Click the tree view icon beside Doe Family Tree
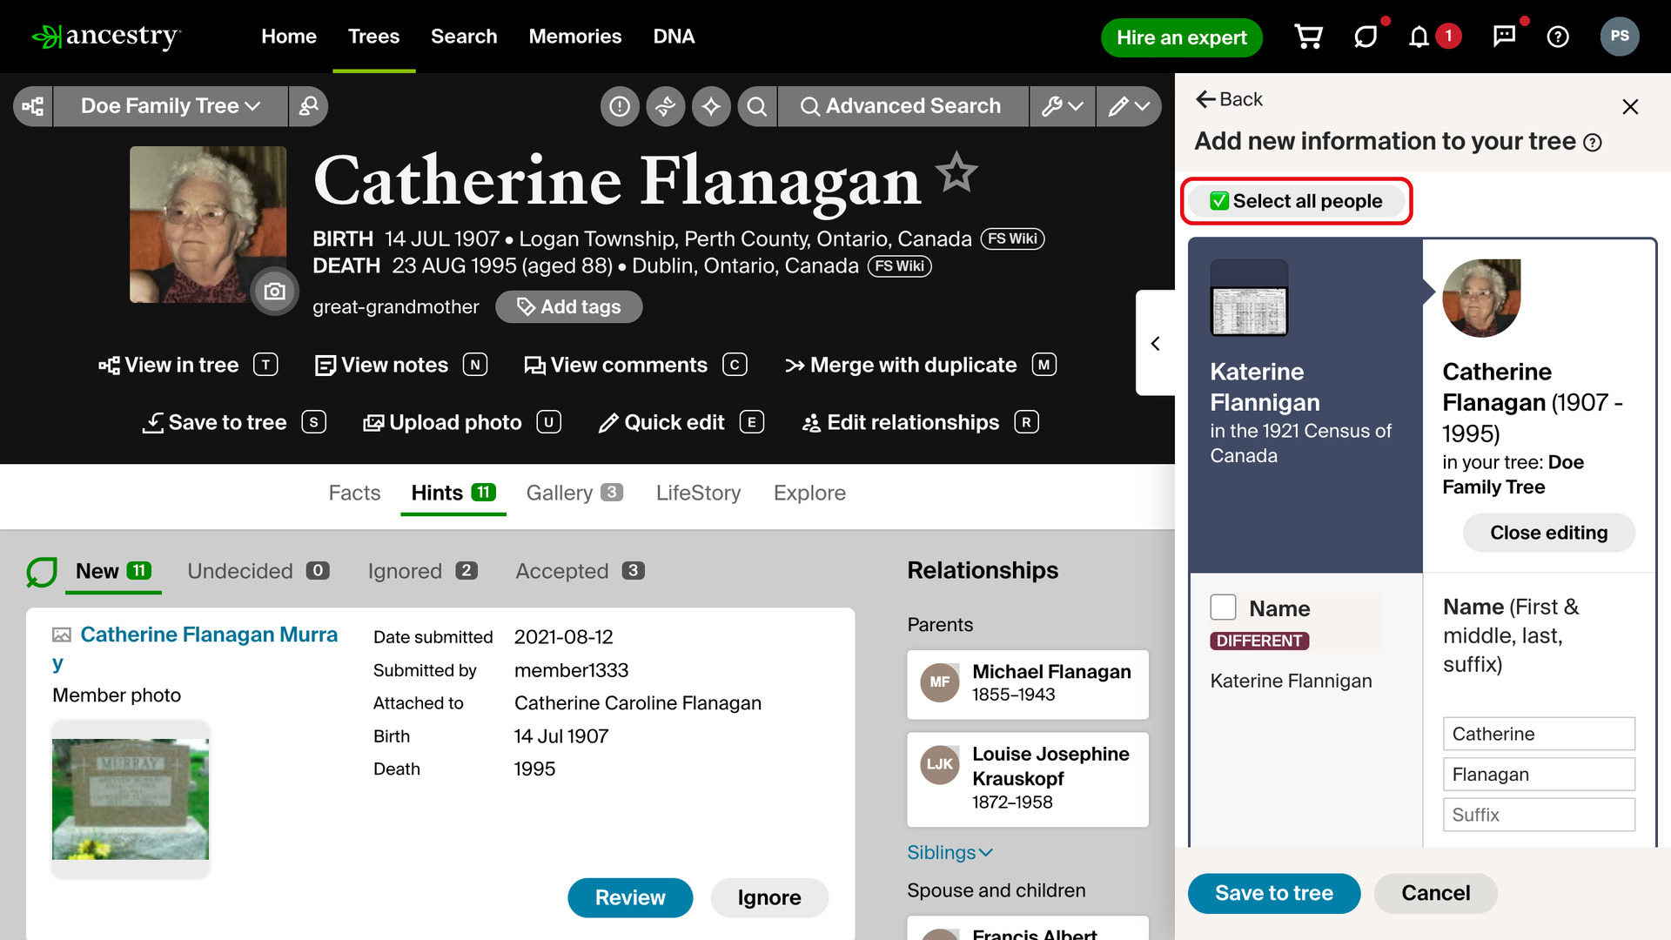The height and width of the screenshot is (940, 1671). [x=33, y=106]
